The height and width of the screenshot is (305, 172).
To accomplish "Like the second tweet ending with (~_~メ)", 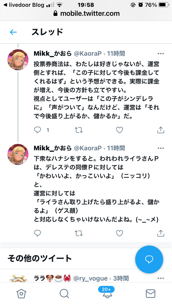I will pos(119,233).
